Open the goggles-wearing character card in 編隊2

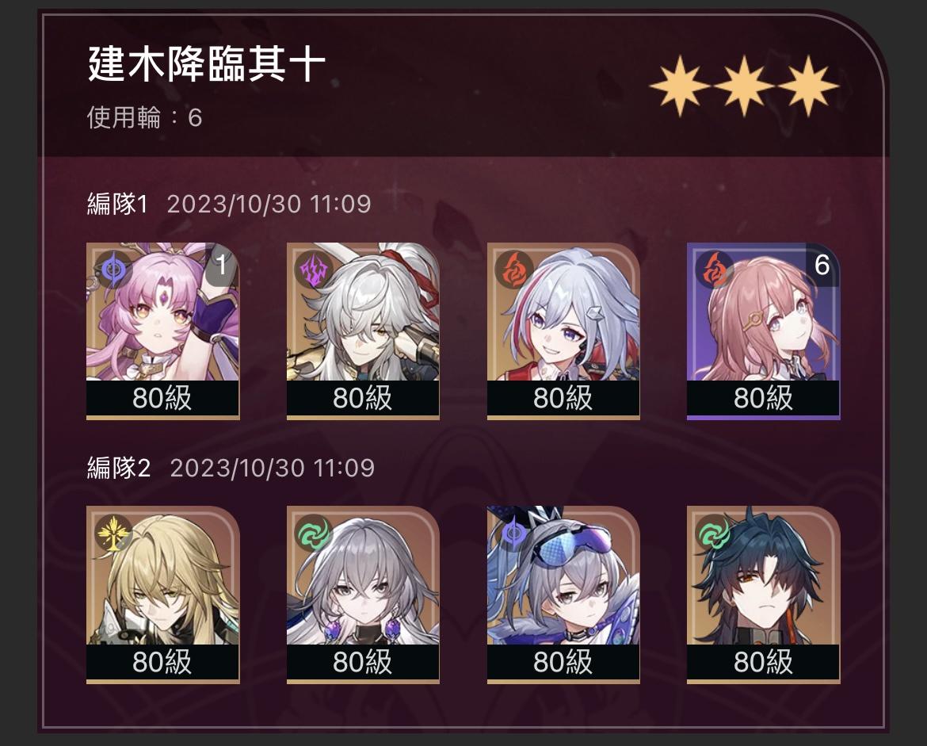(x=563, y=595)
